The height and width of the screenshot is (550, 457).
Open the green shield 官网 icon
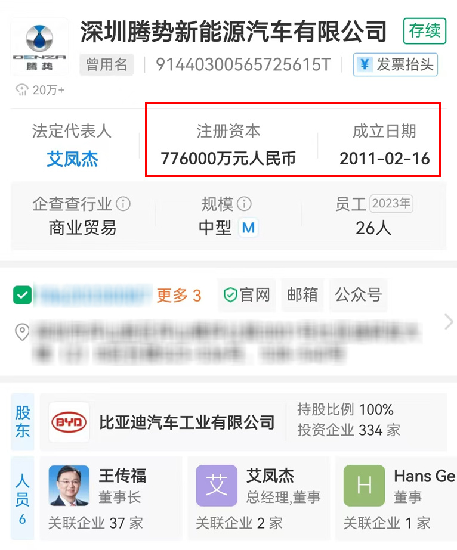click(230, 294)
